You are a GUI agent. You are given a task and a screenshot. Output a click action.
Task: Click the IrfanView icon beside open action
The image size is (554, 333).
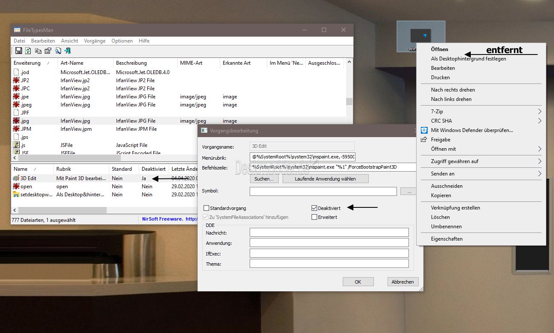click(x=16, y=187)
